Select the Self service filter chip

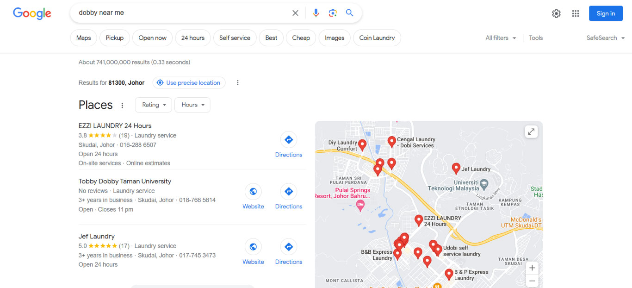(235, 38)
